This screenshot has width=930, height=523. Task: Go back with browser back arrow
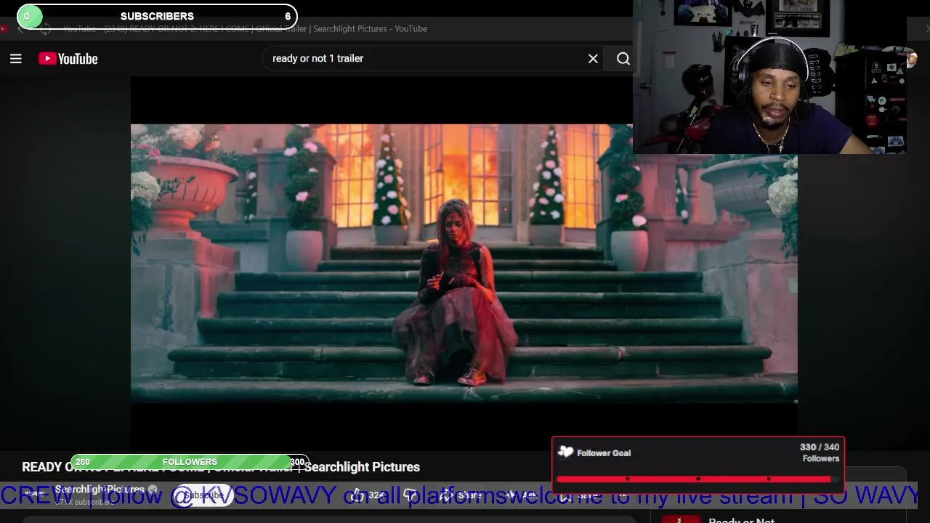click(x=20, y=29)
